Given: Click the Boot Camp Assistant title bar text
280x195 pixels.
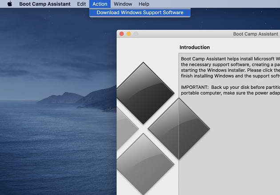Looking at the screenshot, I should click(256, 34).
